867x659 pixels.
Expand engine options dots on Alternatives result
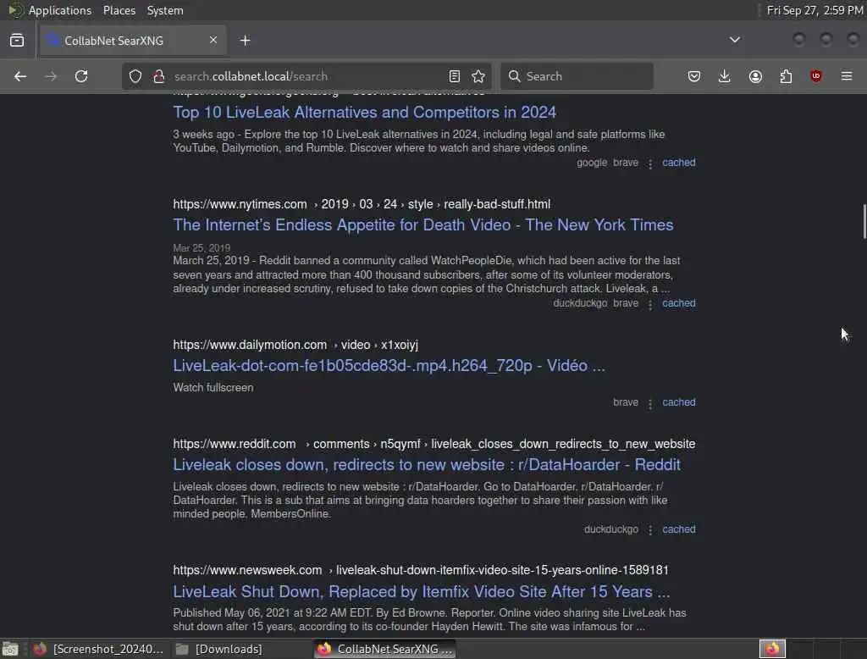pos(650,163)
